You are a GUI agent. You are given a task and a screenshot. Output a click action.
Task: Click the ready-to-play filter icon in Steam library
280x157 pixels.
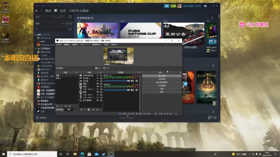[x=71, y=23]
